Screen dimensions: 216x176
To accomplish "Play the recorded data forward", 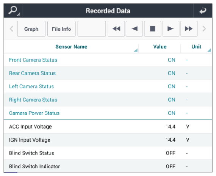I will (171, 29).
